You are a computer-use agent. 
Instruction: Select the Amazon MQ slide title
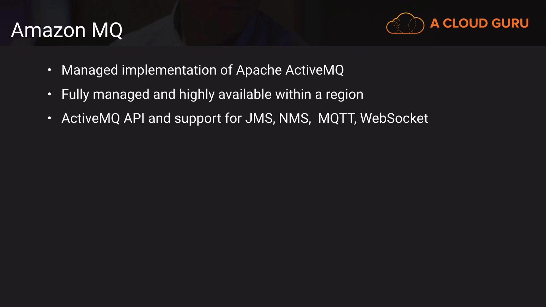tap(67, 30)
